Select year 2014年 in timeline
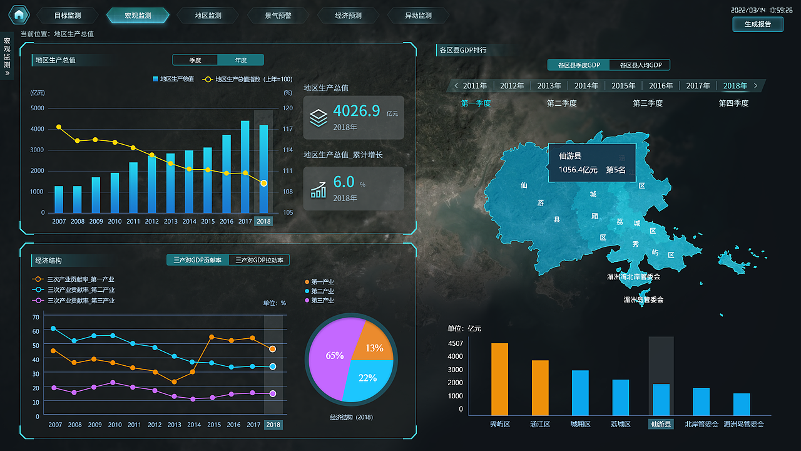 (x=586, y=86)
